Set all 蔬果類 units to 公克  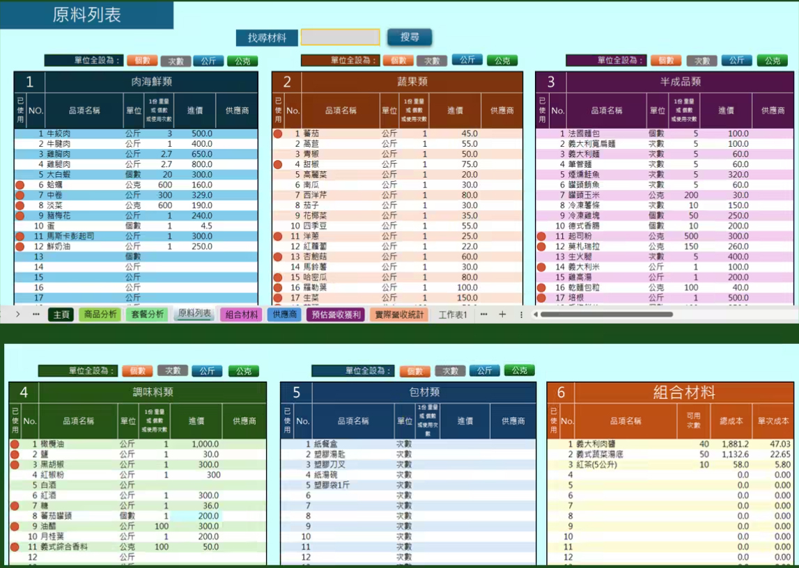502,61
